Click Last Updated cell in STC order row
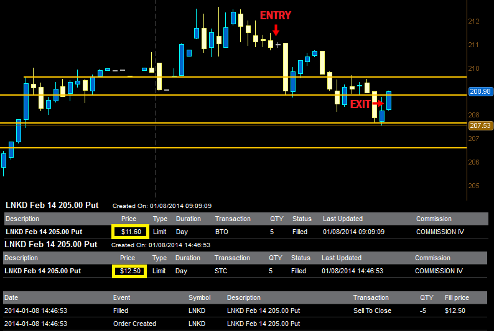Screen dimensions: 494x331 352,271
